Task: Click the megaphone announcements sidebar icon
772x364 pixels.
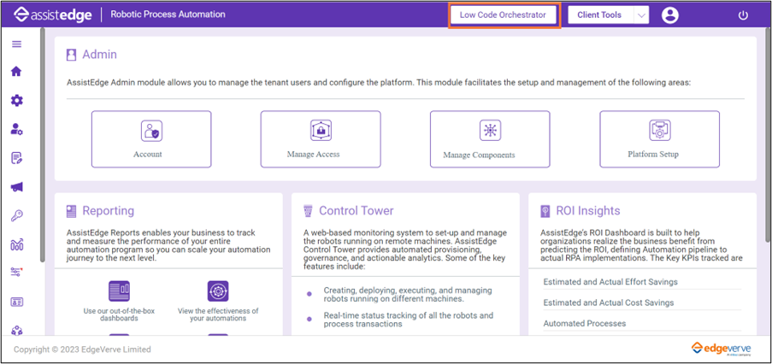Action: point(16,187)
